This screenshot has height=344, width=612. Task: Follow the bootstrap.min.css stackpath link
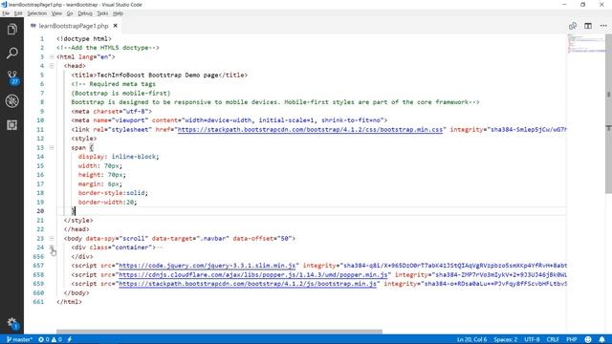pos(310,130)
